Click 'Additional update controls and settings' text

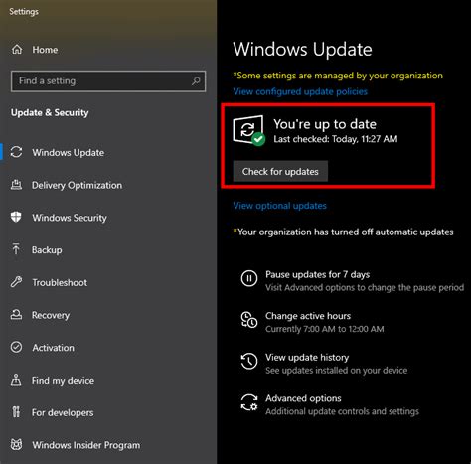tap(342, 411)
